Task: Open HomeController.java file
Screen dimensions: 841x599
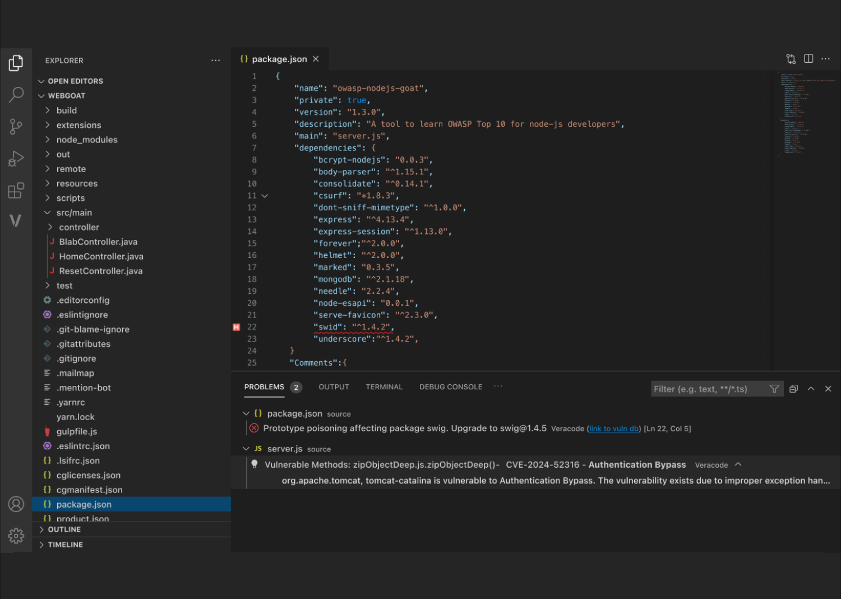Action: point(101,256)
